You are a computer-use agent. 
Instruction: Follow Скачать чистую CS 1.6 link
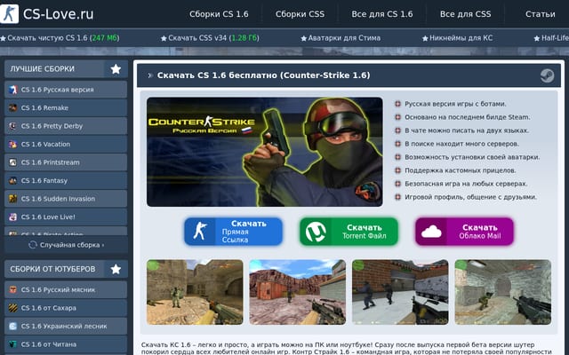(x=60, y=38)
